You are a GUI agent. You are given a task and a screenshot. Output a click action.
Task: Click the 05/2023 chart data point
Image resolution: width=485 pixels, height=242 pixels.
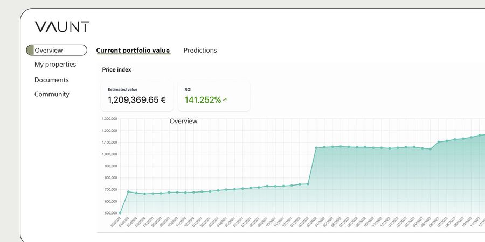430,149
